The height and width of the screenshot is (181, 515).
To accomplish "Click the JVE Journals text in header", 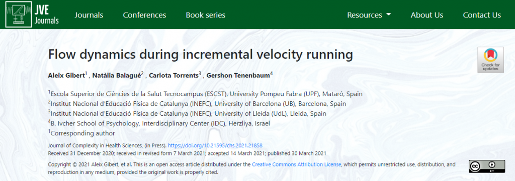I will pos(47,15).
